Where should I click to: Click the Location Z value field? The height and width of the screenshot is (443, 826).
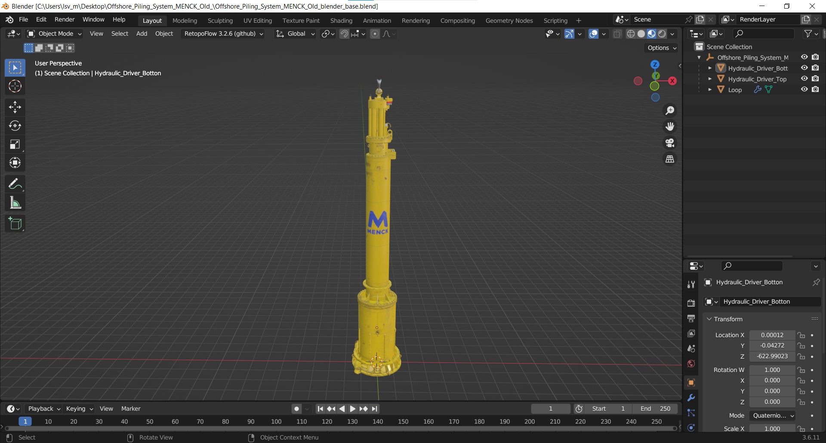(772, 356)
